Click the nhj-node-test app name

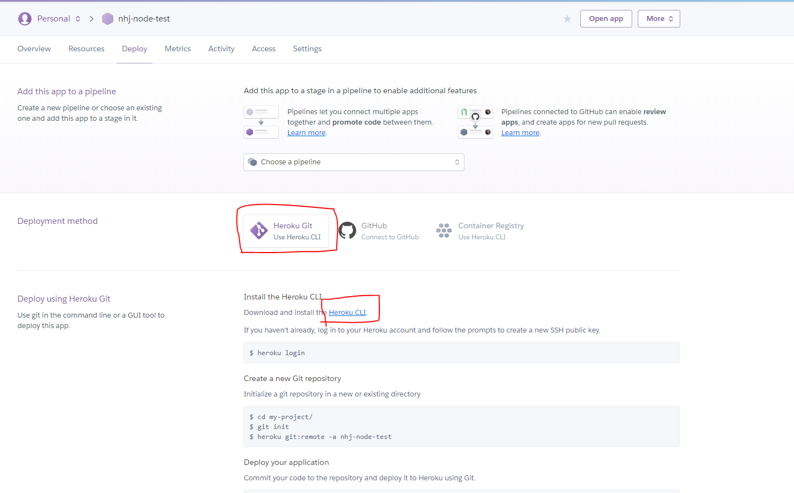point(144,19)
